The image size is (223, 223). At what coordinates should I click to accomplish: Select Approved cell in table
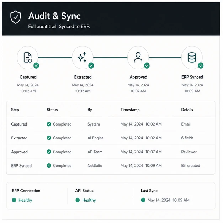tap(19, 152)
